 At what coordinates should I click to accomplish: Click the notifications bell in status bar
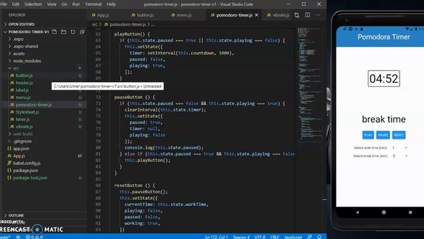(x=319, y=237)
